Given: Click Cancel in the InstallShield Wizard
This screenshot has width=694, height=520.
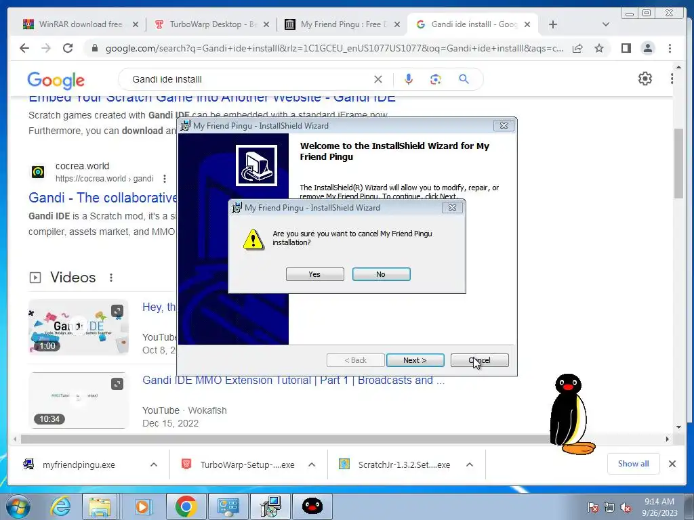Looking at the screenshot, I should pyautogui.click(x=479, y=360).
